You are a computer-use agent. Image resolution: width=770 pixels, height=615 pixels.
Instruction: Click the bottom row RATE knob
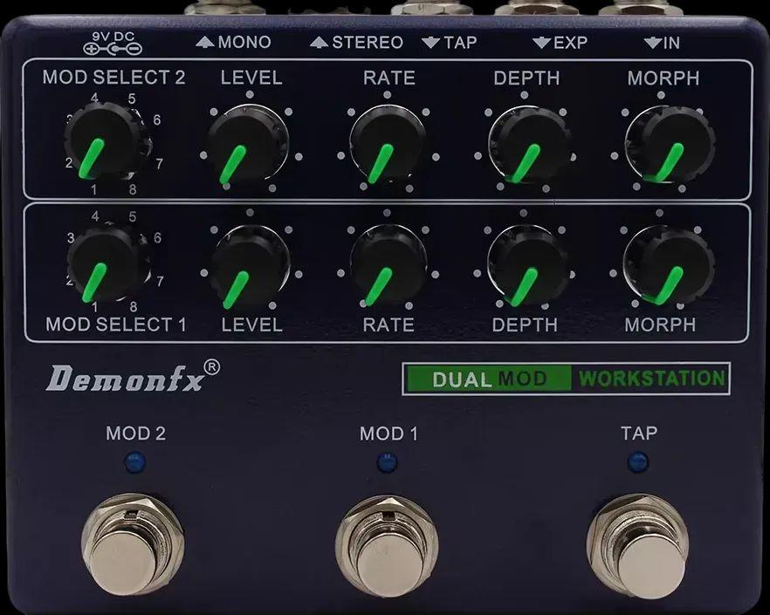388,266
